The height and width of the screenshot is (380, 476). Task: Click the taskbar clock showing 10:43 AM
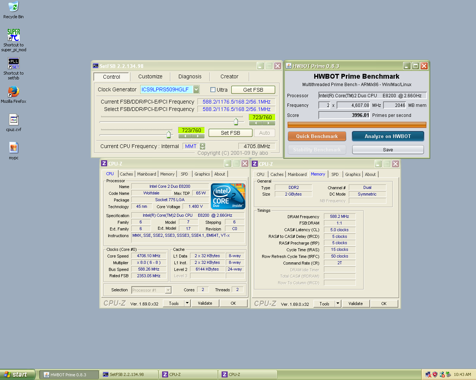point(462,374)
